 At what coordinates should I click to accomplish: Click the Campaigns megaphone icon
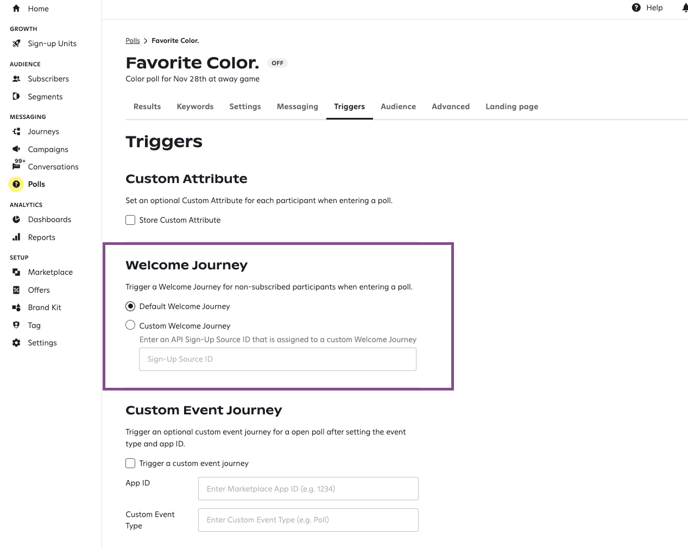point(16,149)
